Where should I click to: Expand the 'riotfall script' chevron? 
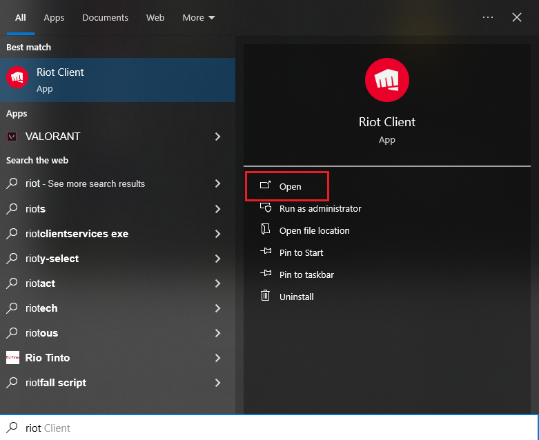coord(217,383)
